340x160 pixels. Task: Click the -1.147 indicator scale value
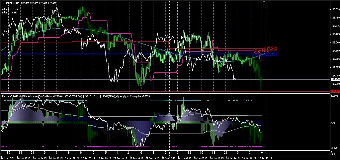(335, 148)
